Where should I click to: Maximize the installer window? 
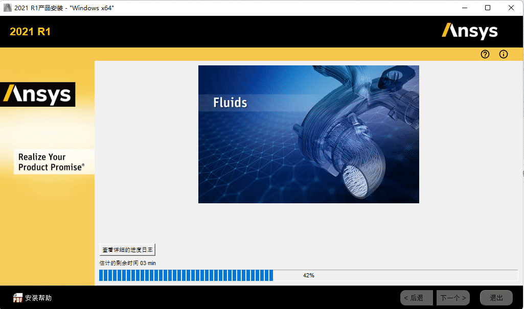click(x=488, y=8)
